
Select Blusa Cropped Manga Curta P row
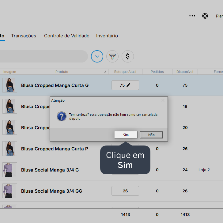(x=112, y=149)
